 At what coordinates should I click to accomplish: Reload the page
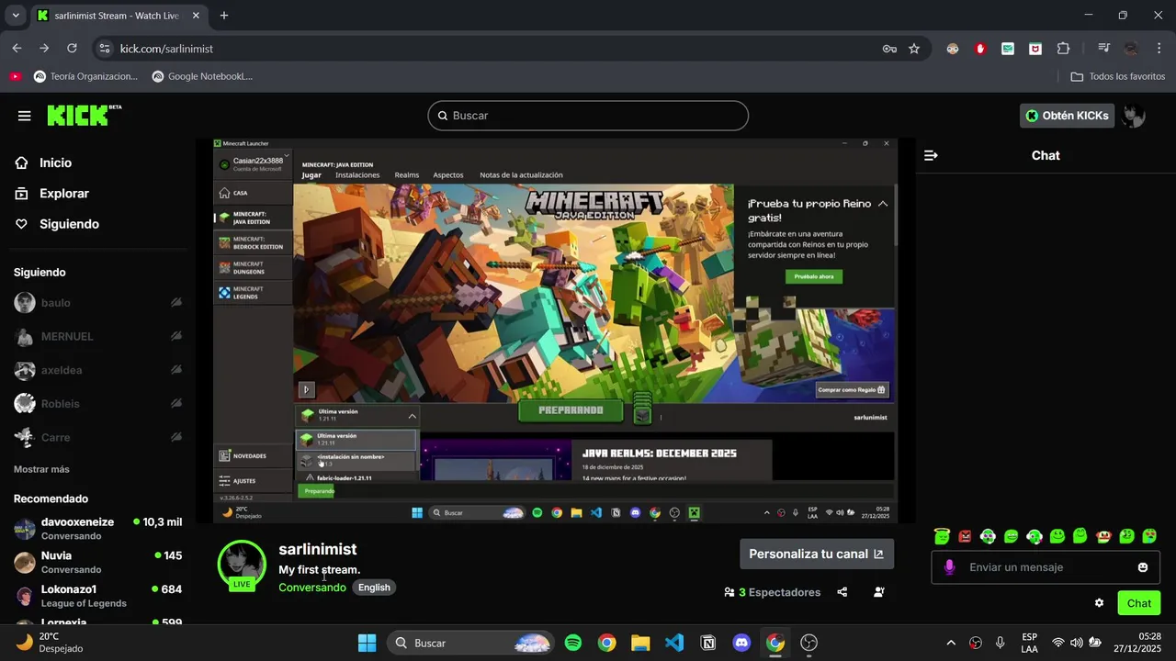pos(72,49)
